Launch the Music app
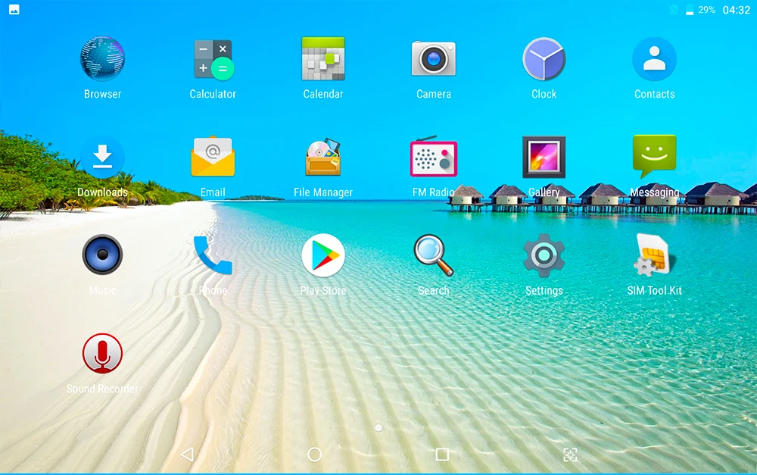This screenshot has width=757, height=475. click(x=102, y=255)
